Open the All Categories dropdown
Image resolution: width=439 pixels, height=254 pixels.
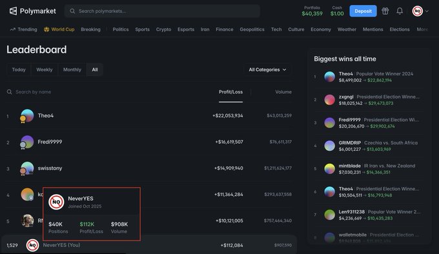click(267, 70)
